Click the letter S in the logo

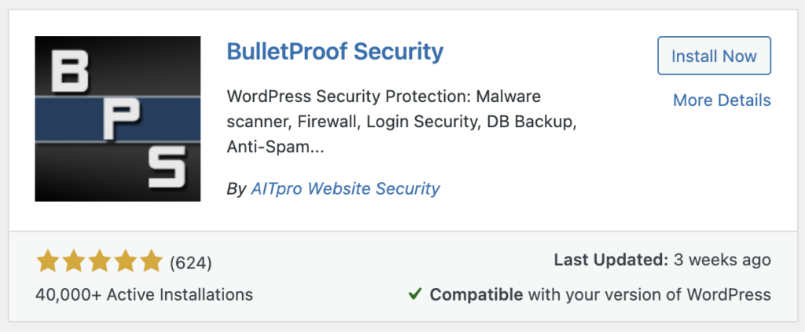(167, 168)
